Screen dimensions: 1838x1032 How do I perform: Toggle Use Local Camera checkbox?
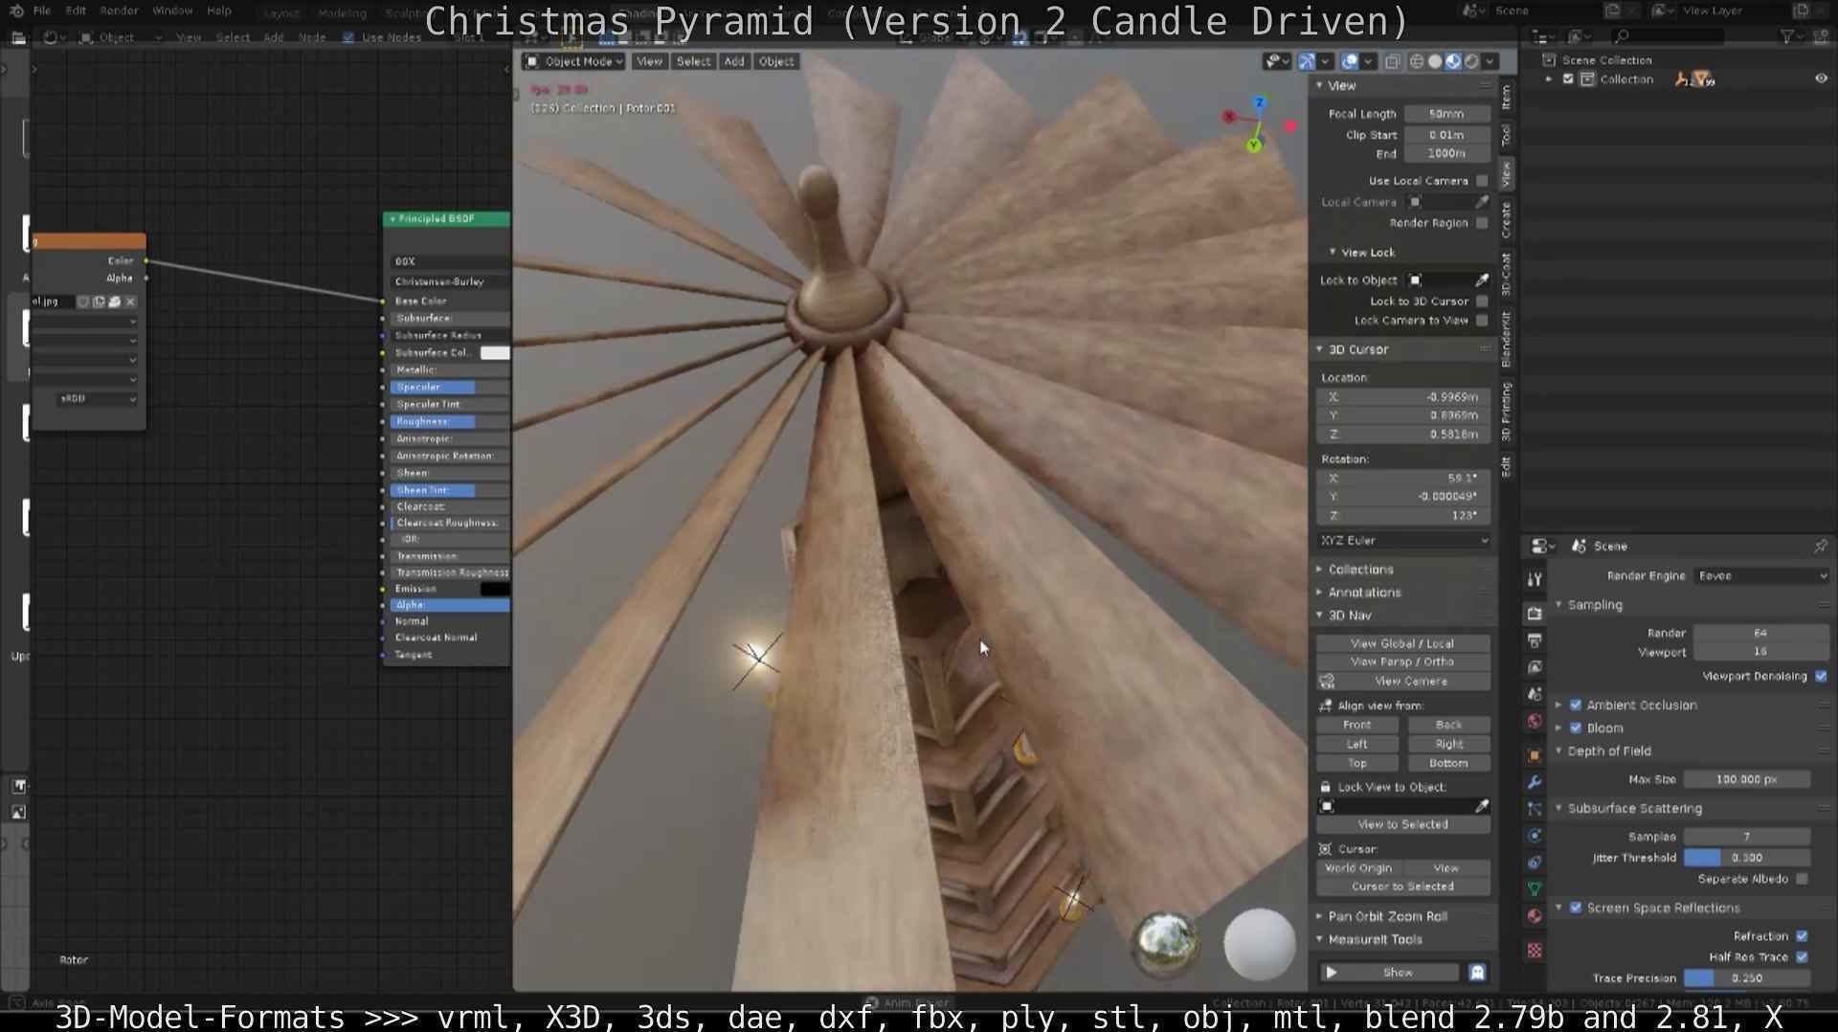(x=1482, y=181)
